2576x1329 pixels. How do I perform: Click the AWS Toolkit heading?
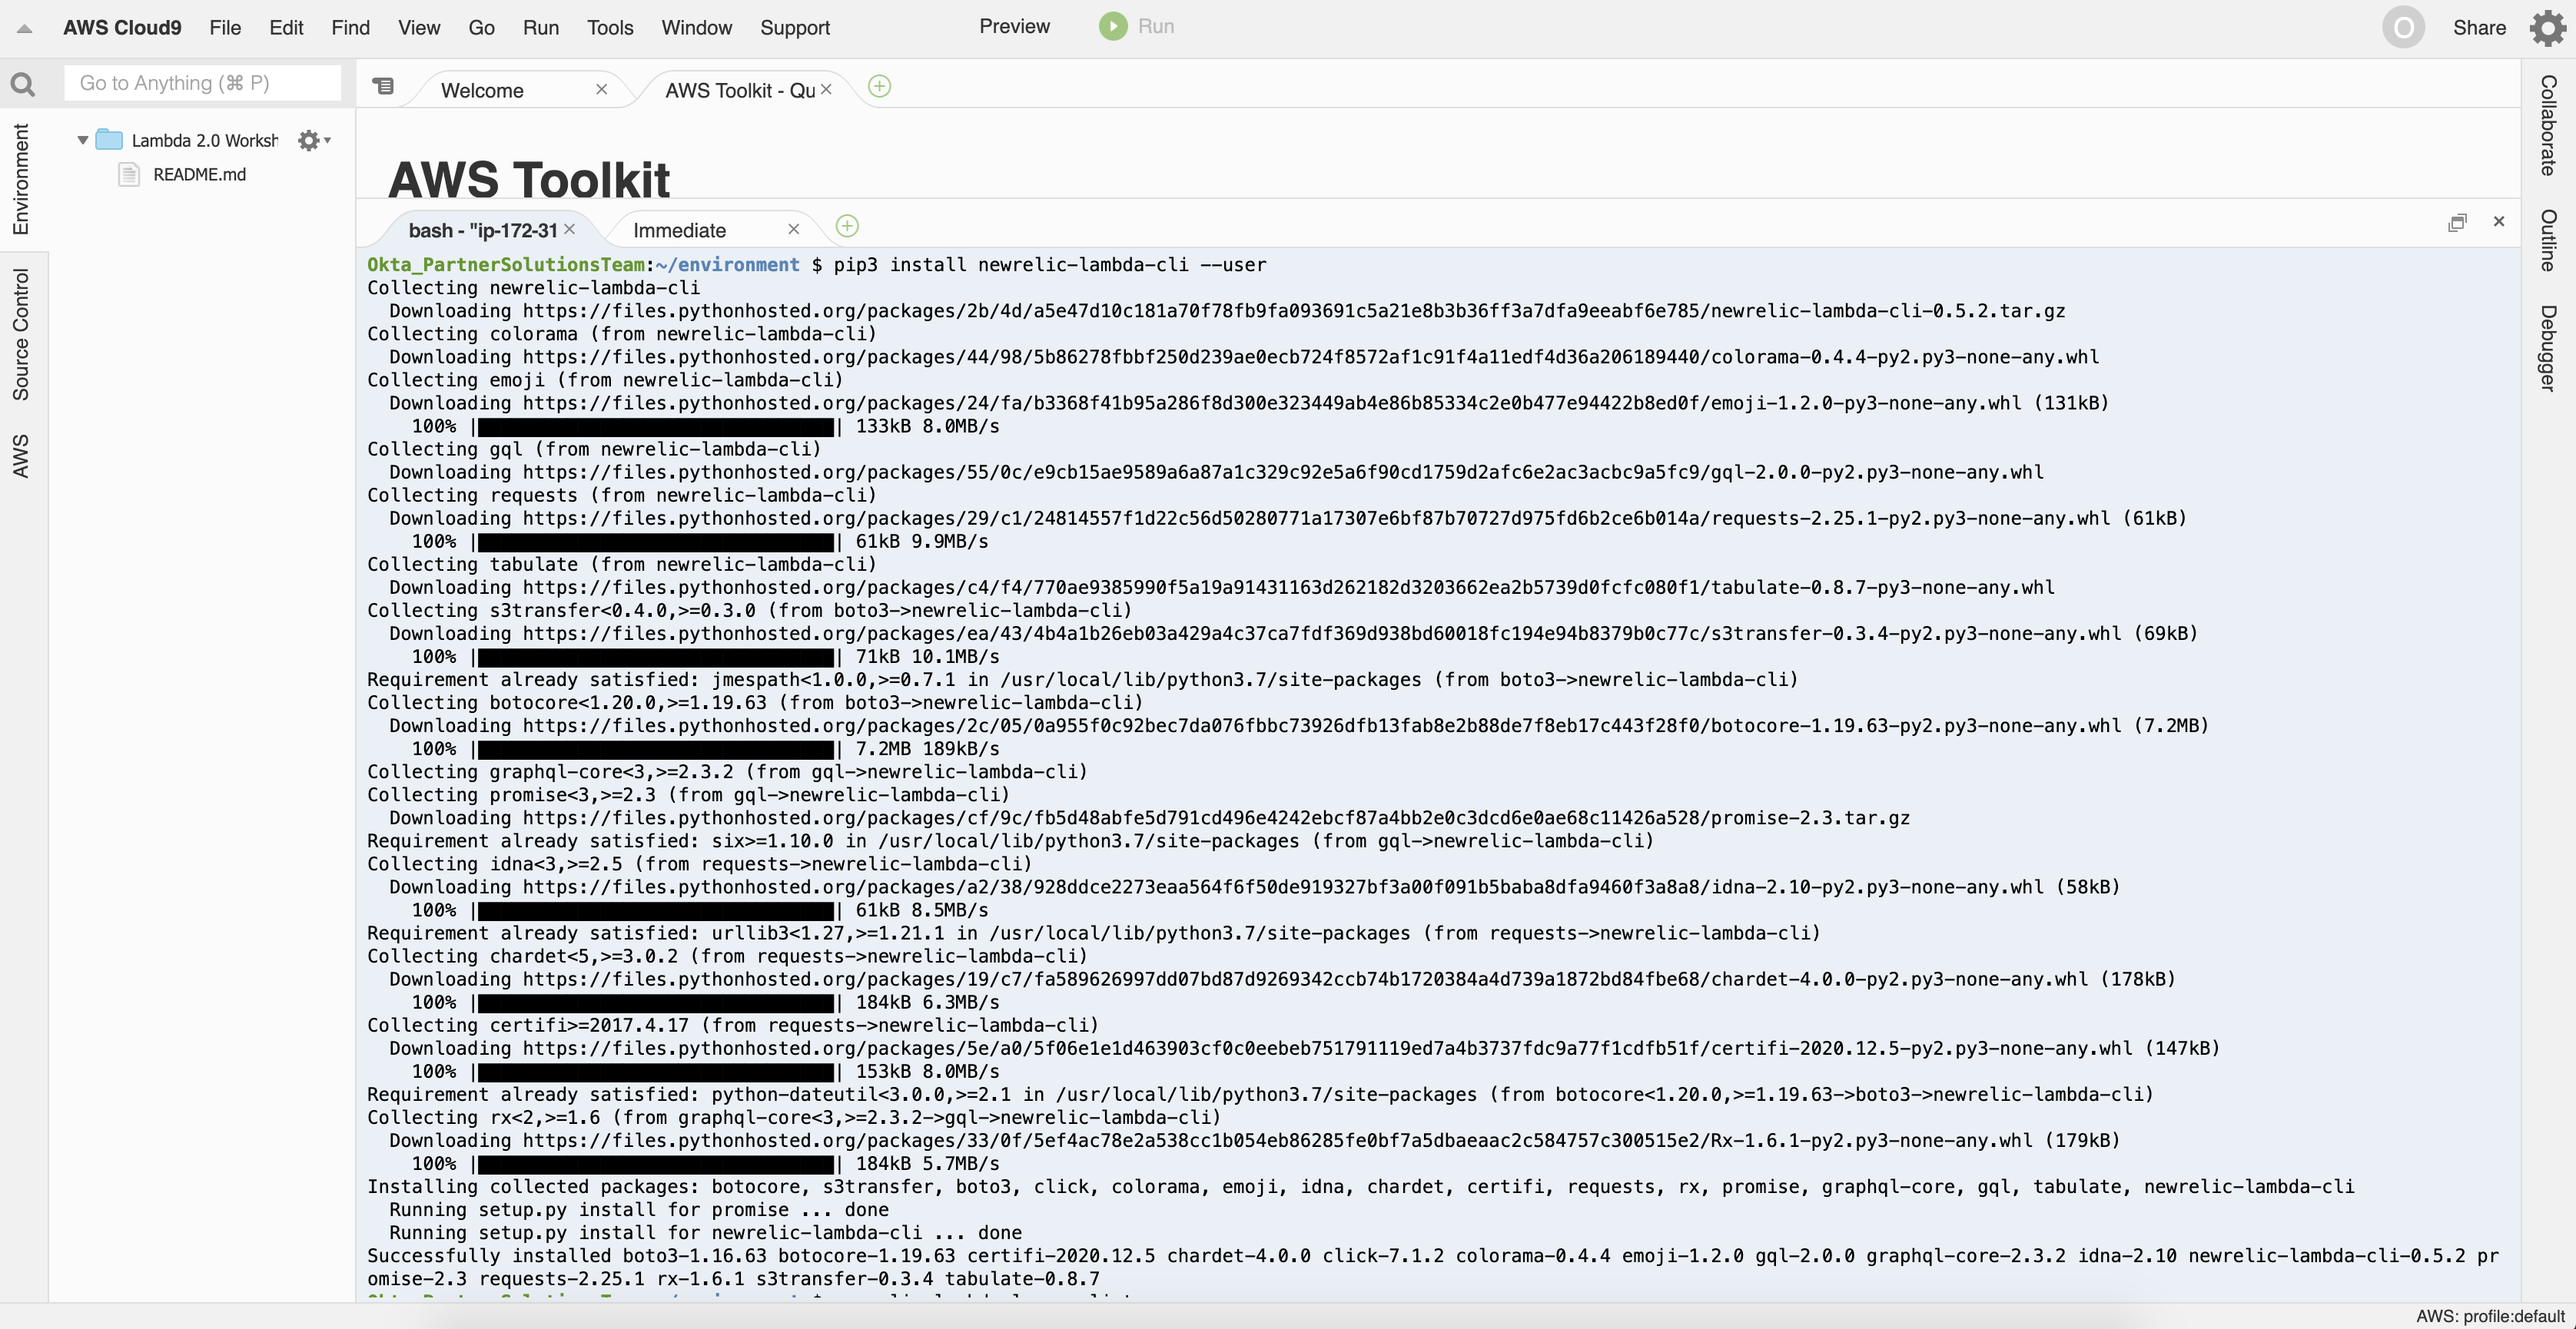[528, 180]
